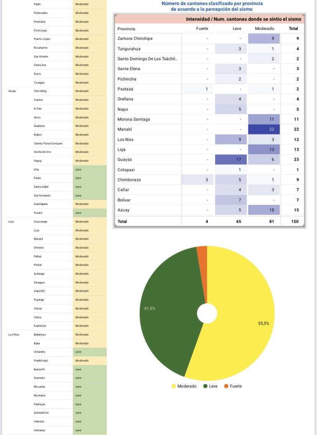
Task: Click the 'Intensidad / Num. cantones' table banner
Action: (x=210, y=19)
